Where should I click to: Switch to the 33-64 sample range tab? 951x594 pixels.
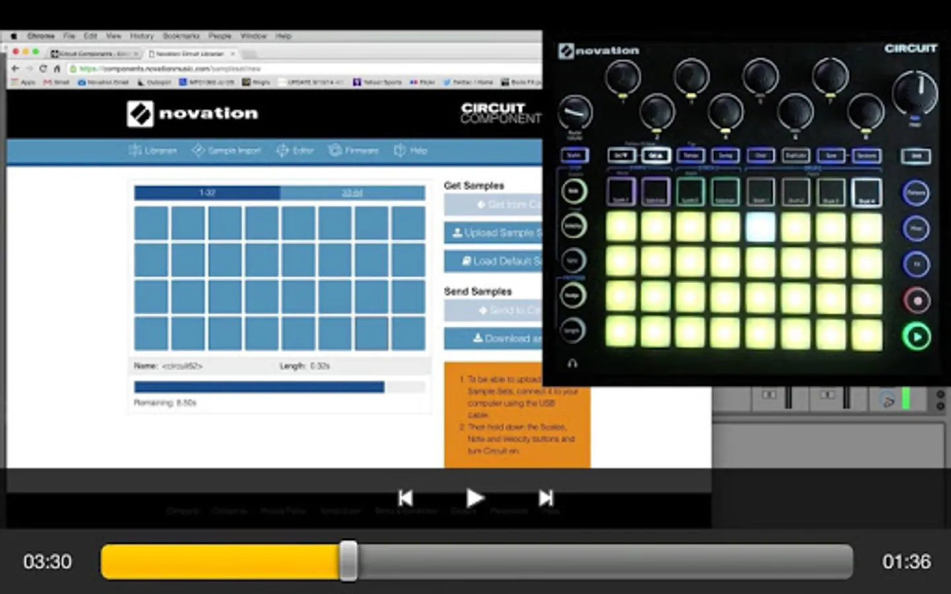pyautogui.click(x=353, y=193)
